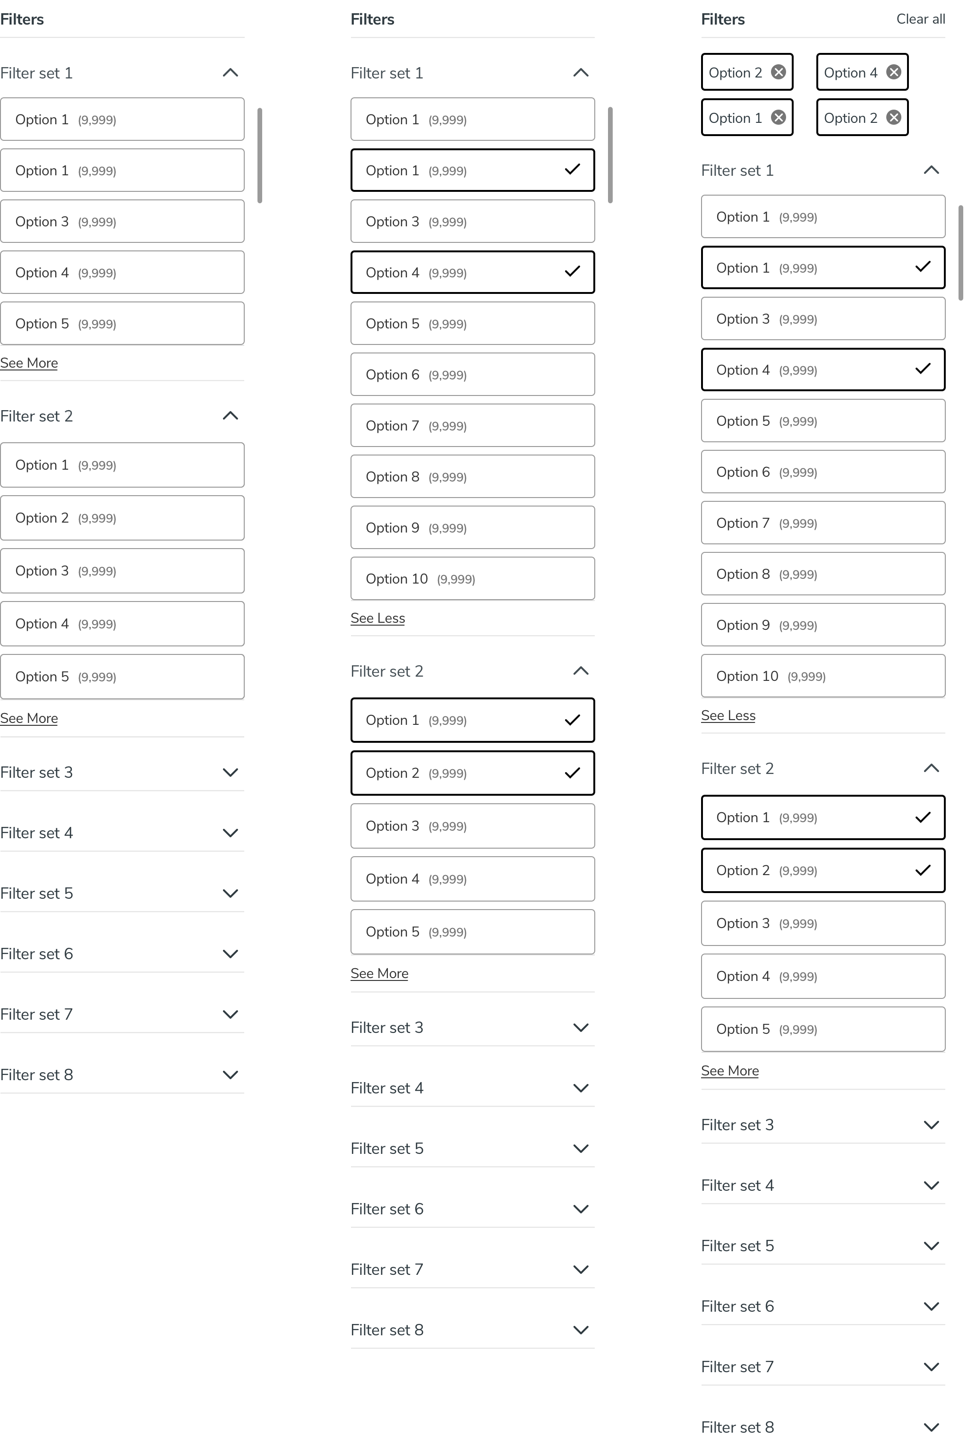Uncheck selected Option 4 in middle panel
The height and width of the screenshot is (1444, 976).
[473, 272]
